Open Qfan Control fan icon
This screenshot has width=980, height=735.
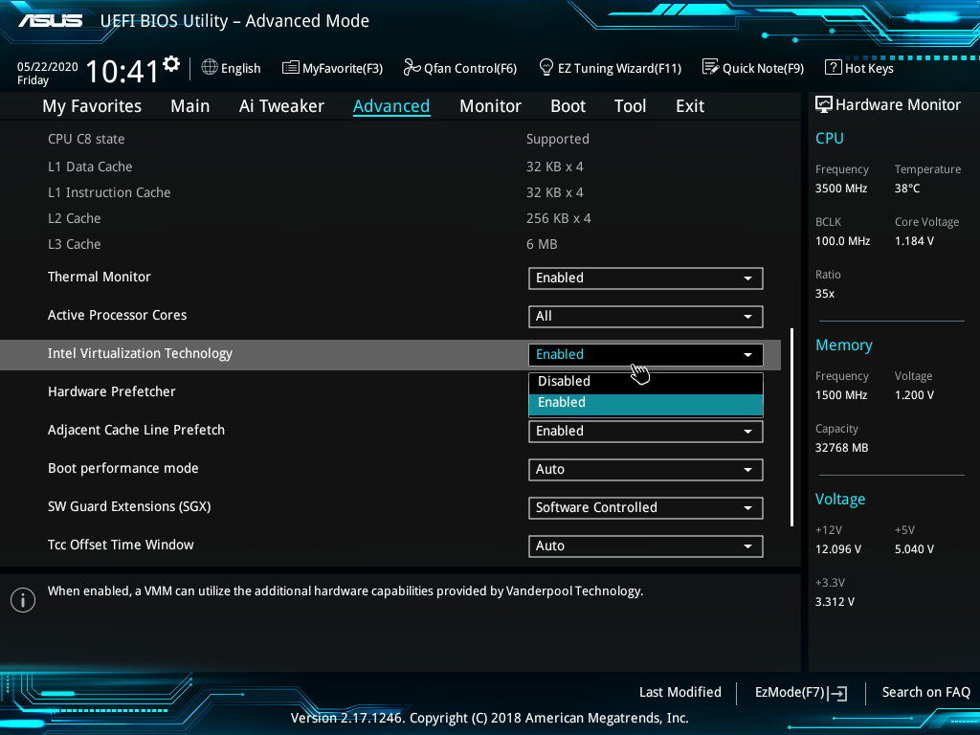[412, 68]
